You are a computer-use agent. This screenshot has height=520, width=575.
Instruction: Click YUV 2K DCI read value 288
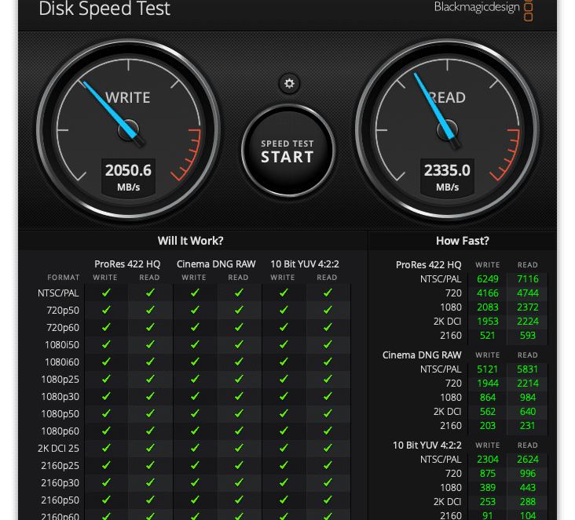tap(528, 502)
